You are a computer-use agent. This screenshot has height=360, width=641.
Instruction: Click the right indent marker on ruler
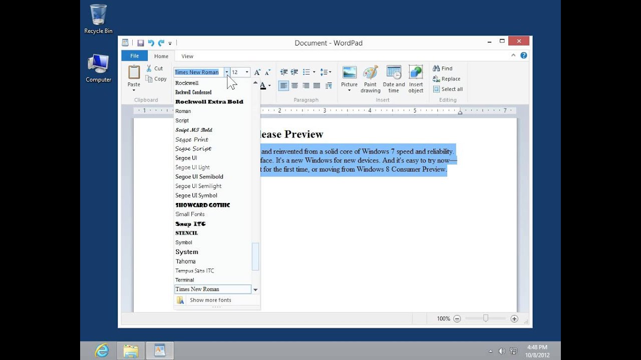click(460, 112)
